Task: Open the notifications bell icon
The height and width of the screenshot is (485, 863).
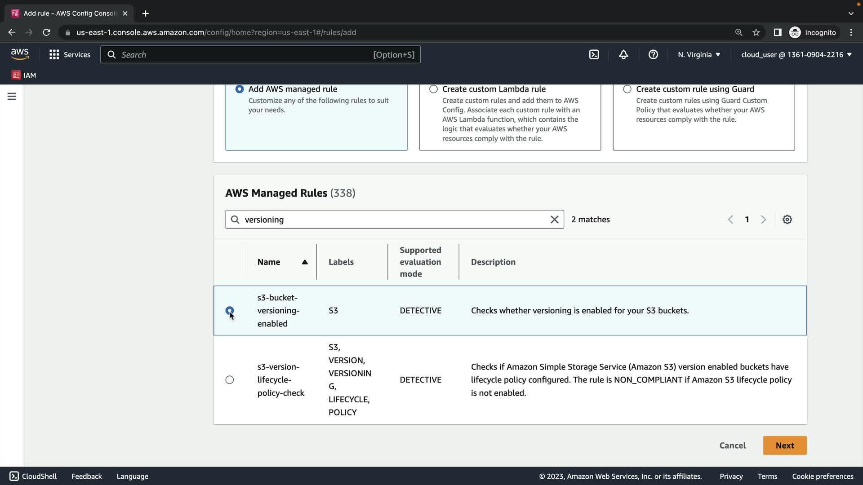Action: 623,55
